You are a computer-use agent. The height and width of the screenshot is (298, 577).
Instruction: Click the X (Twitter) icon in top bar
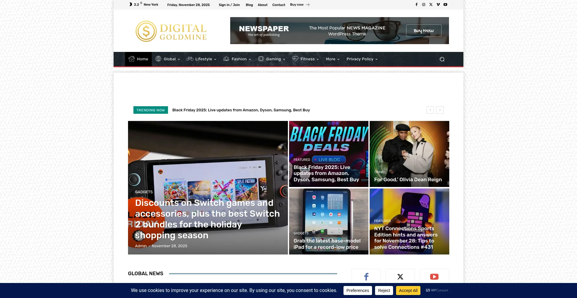tap(431, 5)
